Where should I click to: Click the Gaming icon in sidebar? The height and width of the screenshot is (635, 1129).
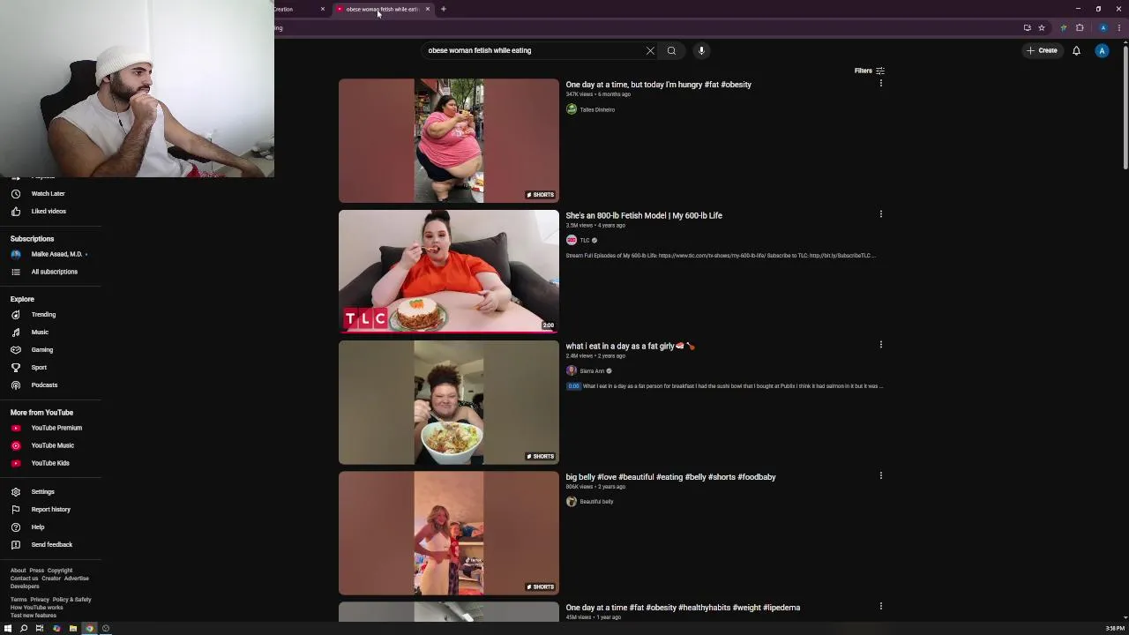[x=15, y=349]
